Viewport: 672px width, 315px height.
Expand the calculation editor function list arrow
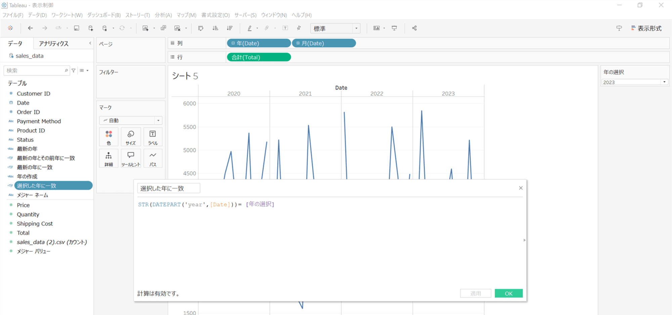pyautogui.click(x=524, y=240)
